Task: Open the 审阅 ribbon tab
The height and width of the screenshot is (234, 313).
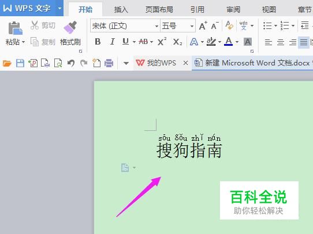Action: (233, 9)
